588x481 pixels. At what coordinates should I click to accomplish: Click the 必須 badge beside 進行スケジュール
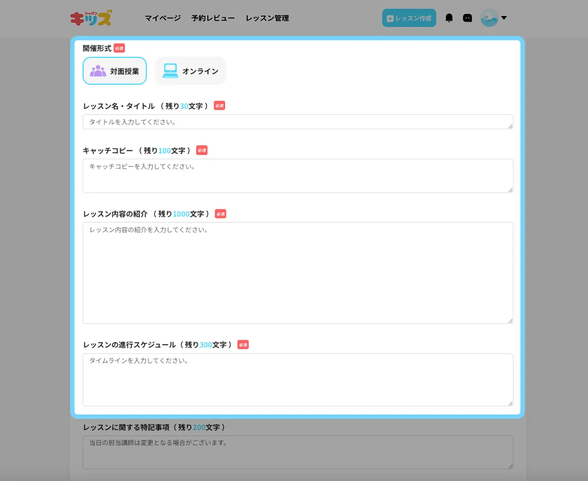[x=243, y=345]
